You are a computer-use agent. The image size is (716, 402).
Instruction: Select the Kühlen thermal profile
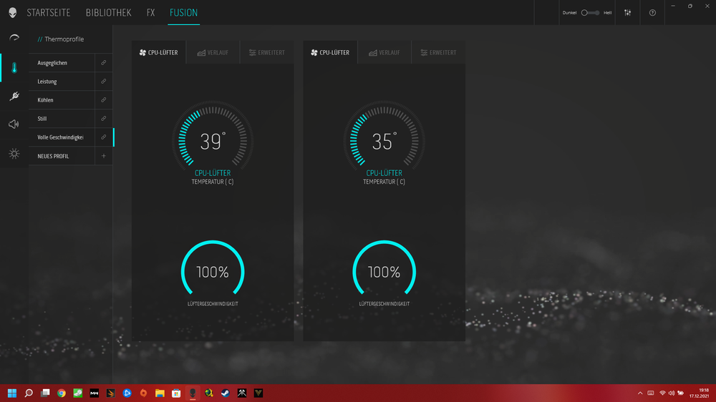pyautogui.click(x=62, y=100)
